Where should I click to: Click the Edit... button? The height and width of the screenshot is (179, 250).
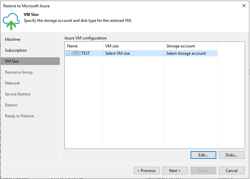tap(203, 155)
